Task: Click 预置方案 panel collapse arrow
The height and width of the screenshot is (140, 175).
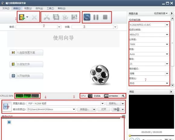Action: coord(172,13)
